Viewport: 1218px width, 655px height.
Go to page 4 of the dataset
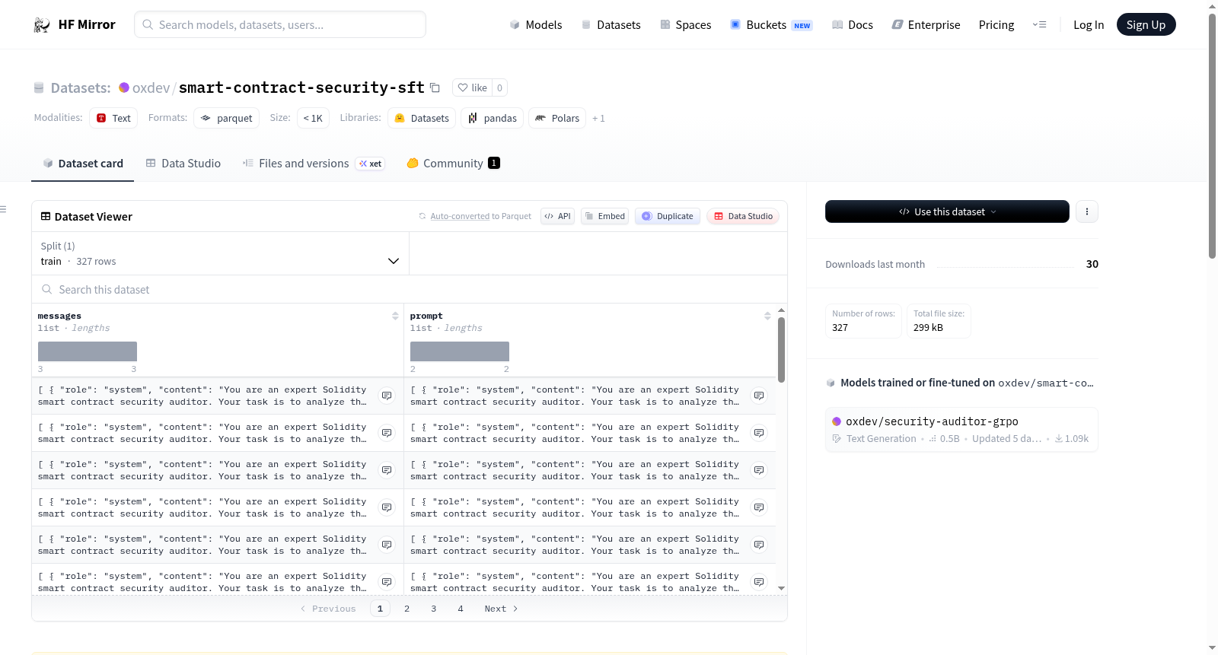(x=461, y=609)
